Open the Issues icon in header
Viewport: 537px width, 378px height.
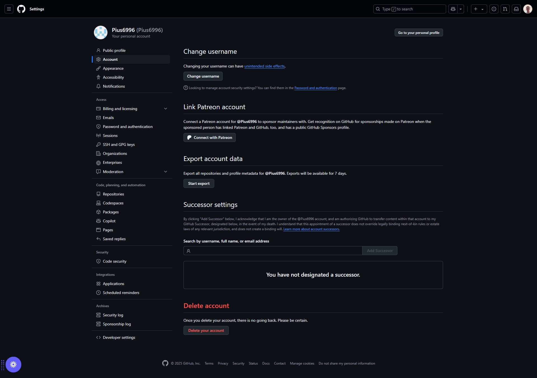494,9
